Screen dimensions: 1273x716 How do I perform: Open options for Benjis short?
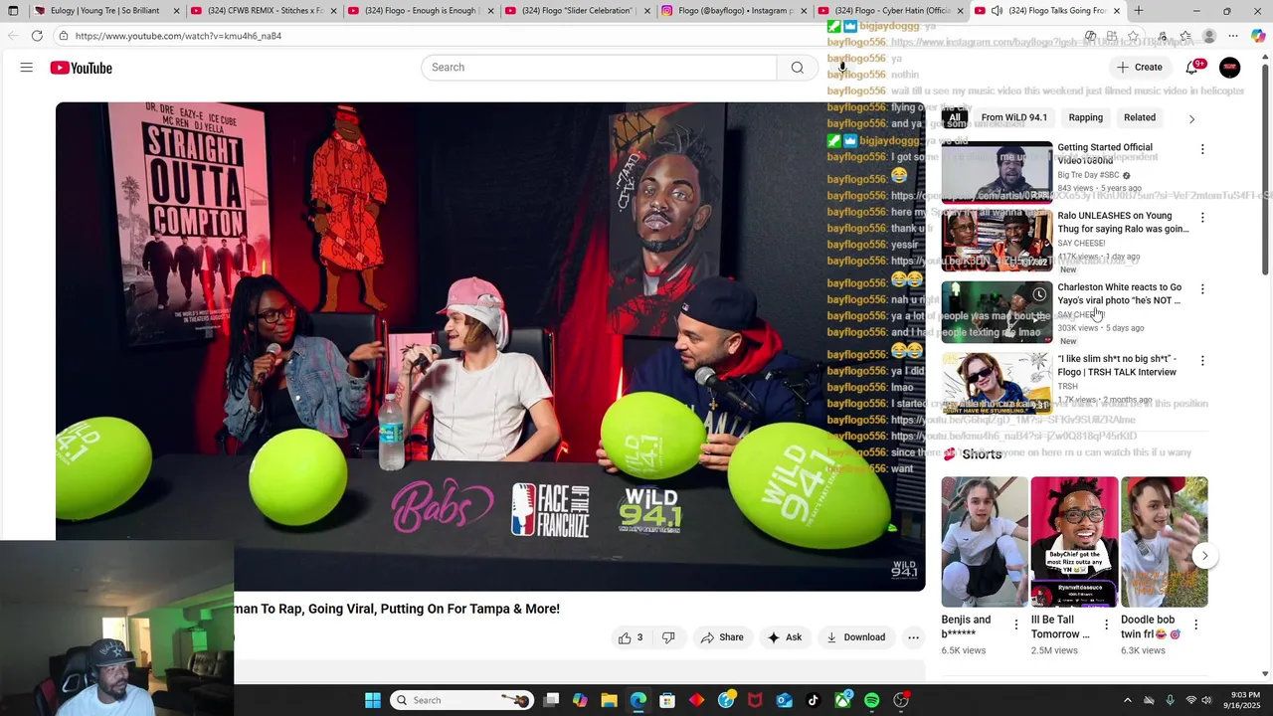[1015, 625]
